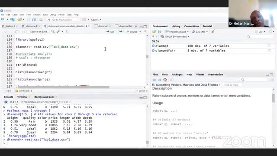Switch to the Terminal tab
This screenshot has width=277, height=156.
tap(22, 97)
